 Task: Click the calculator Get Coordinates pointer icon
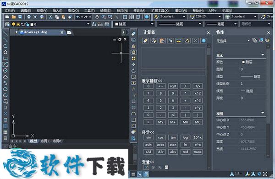(170, 41)
